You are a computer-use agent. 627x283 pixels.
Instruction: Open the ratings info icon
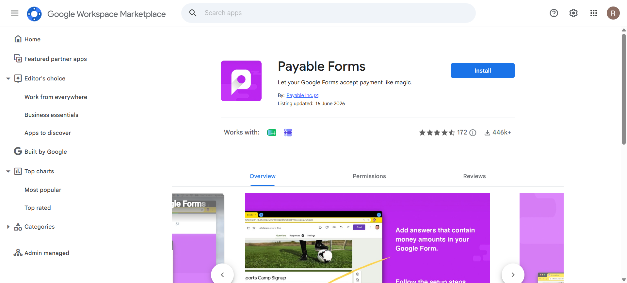(x=473, y=133)
